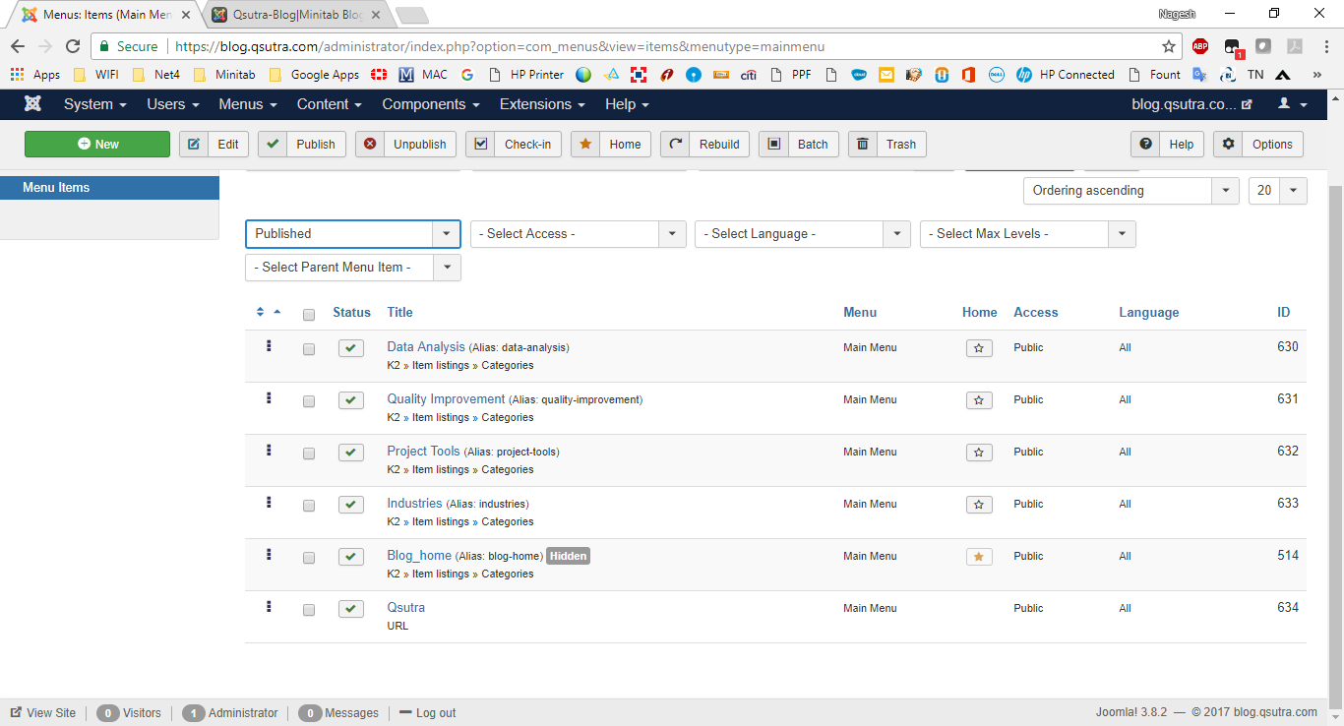1344x726 pixels.
Task: Click the View Site link
Action: [43, 713]
